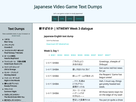This screenshot has width=136, height=102.
Task: Click the Japanese Video Game Text Dumps title
Action: coord(68,7)
